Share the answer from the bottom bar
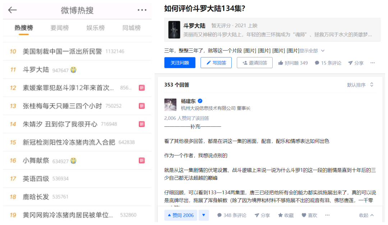Viewport: 388px width, 225px height. click(262, 215)
